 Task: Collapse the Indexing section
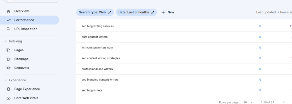pos(6,41)
